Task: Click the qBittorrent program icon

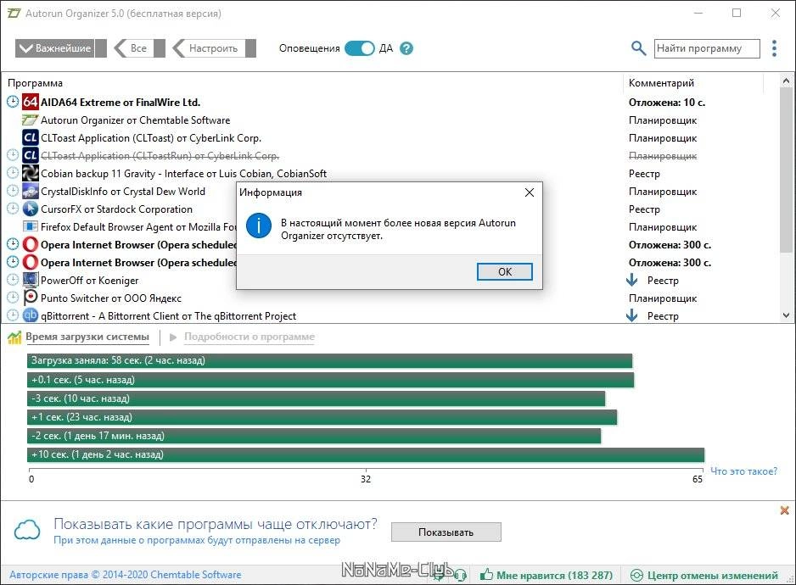Action: click(x=30, y=315)
